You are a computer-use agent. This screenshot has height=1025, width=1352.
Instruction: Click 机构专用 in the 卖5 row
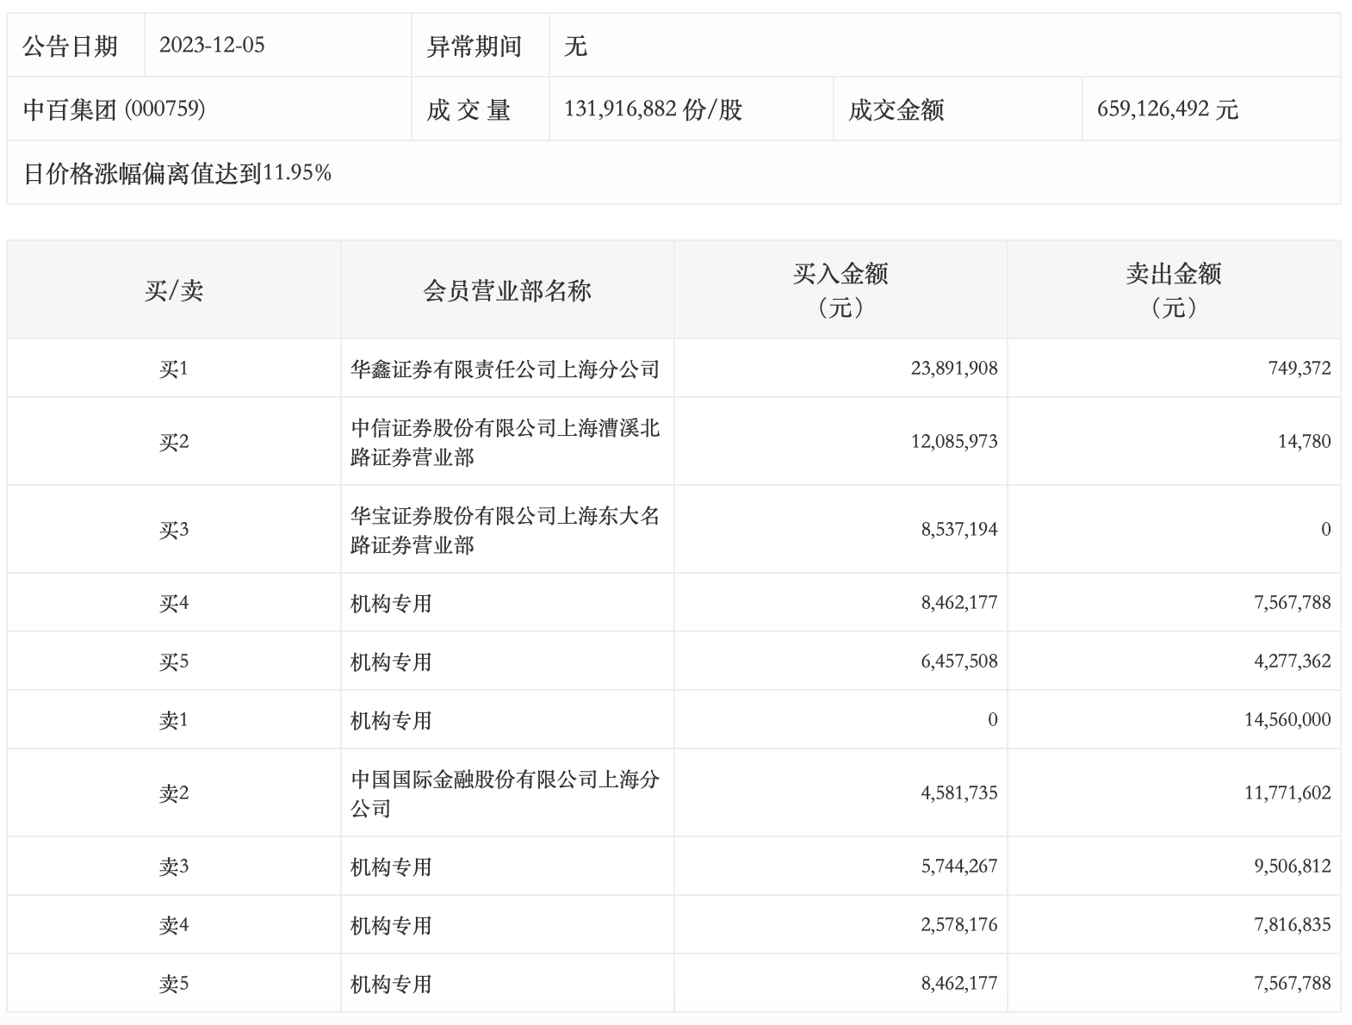coord(391,984)
